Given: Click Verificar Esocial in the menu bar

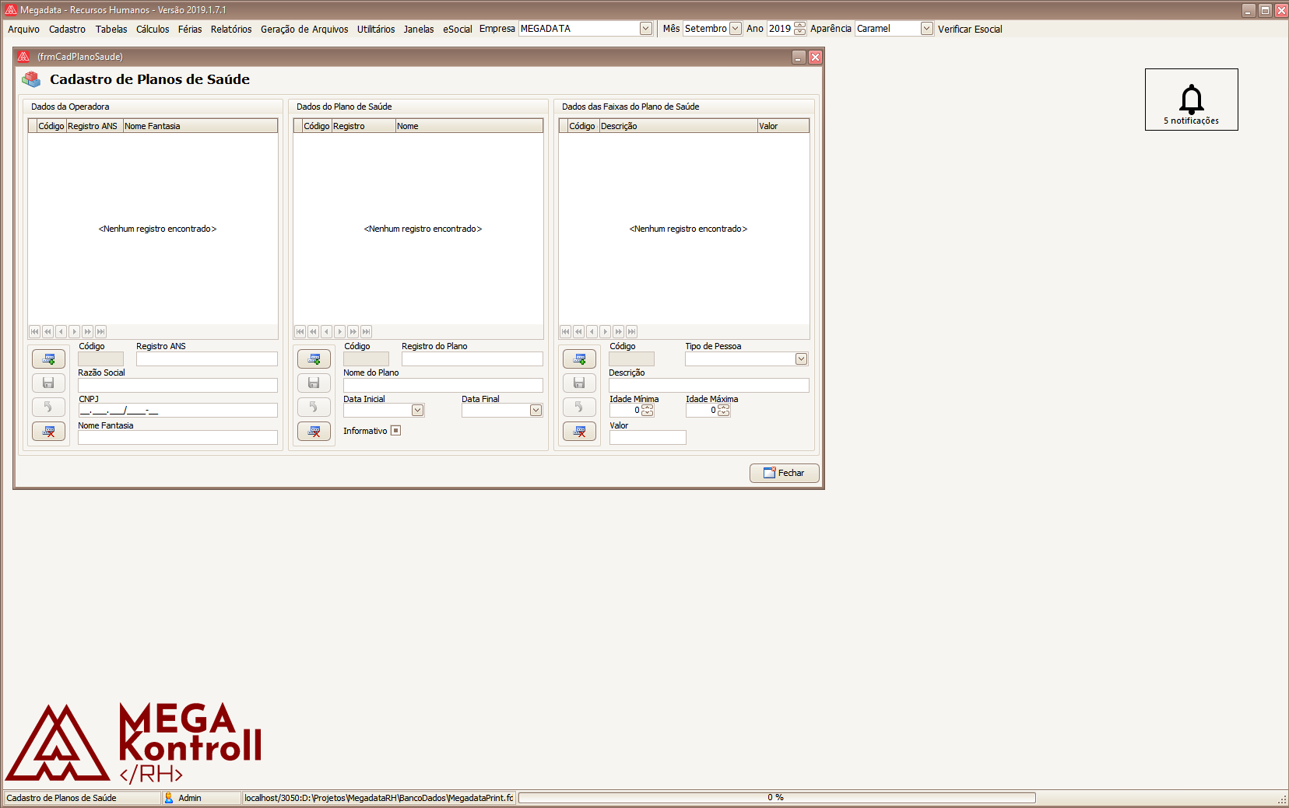Looking at the screenshot, I should [969, 29].
